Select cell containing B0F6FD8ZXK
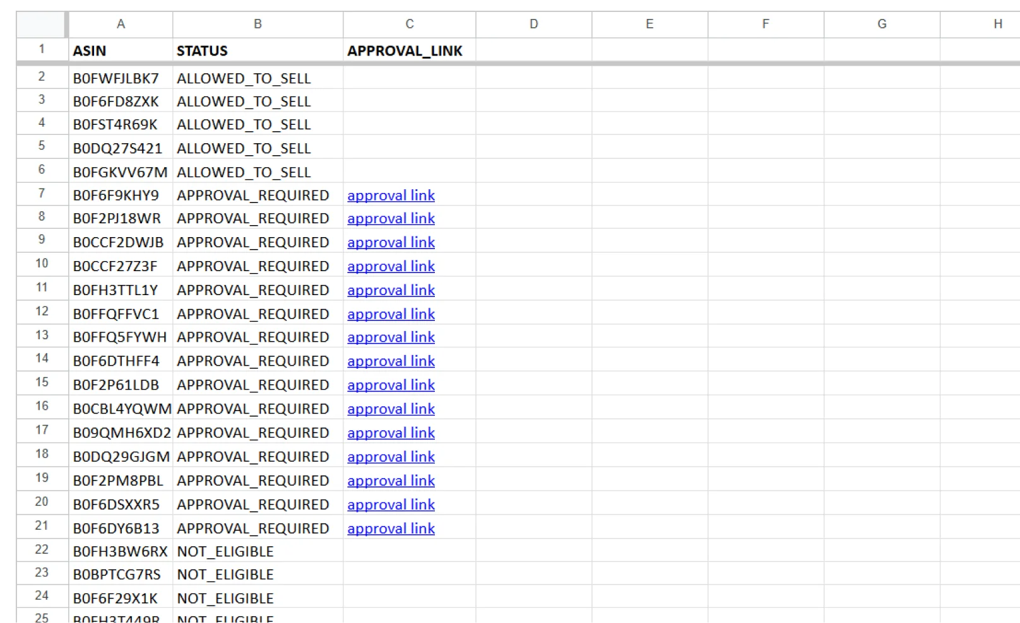Image resolution: width=1020 pixels, height=623 pixels. (x=121, y=102)
